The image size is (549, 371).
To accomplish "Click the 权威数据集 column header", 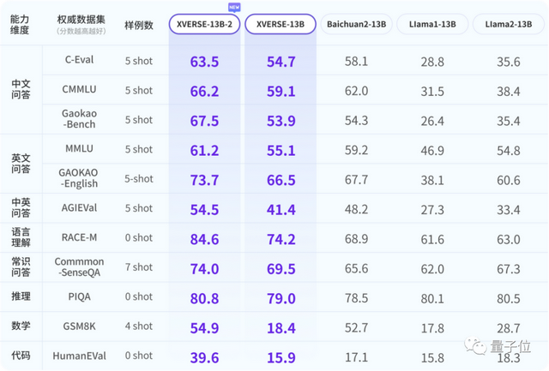I will pos(81,19).
